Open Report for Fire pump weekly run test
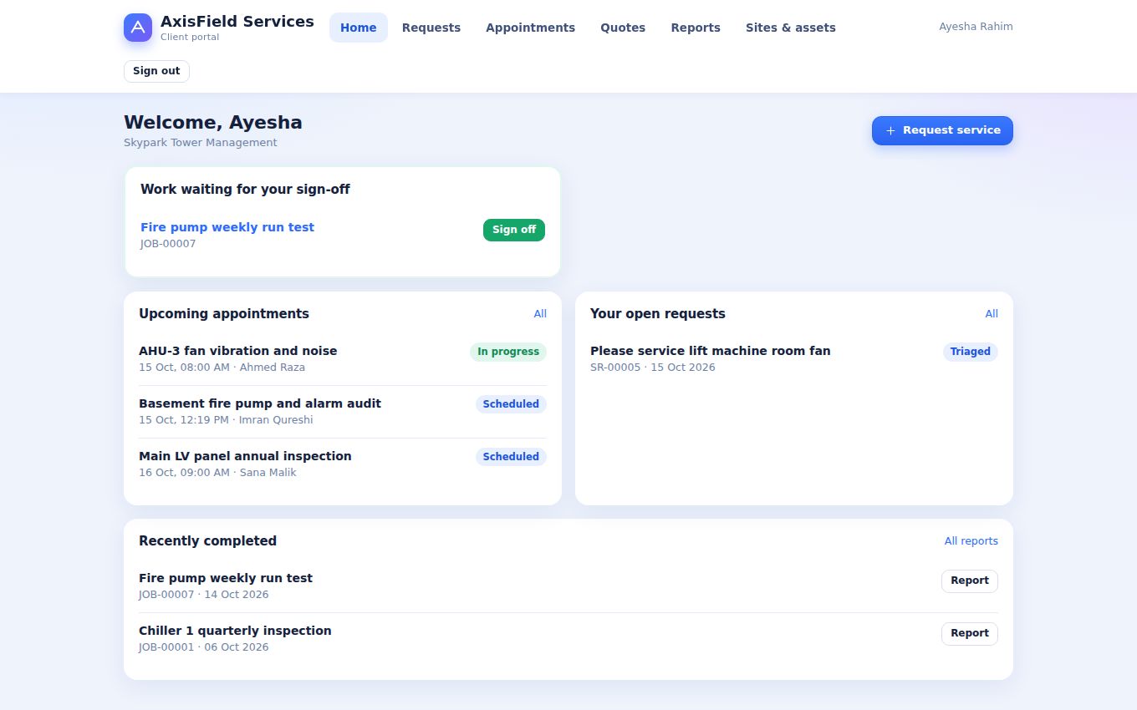Viewport: 1137px width, 710px height. point(970,581)
